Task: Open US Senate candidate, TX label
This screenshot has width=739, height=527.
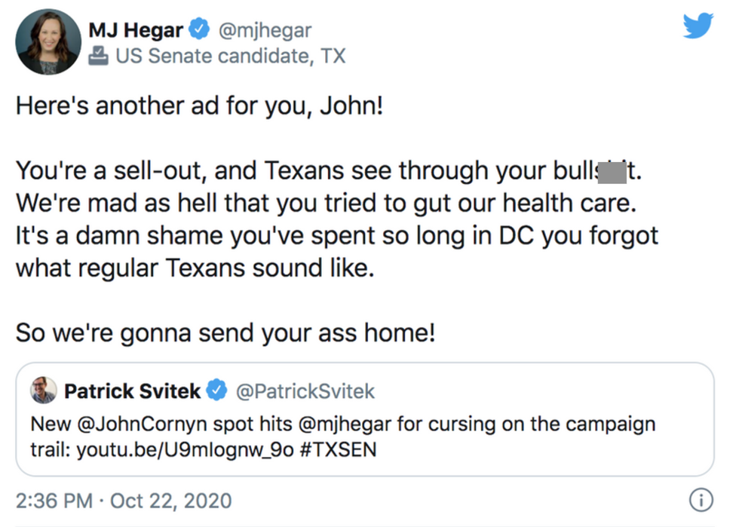Action: tap(230, 56)
